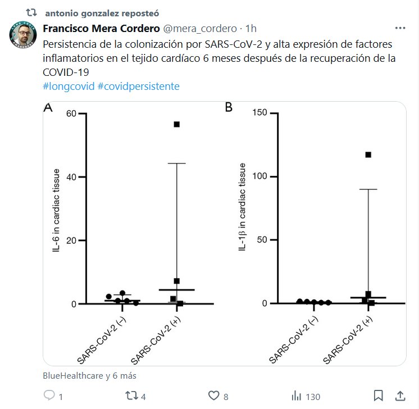Open the three-dot more options menu

click(x=400, y=28)
